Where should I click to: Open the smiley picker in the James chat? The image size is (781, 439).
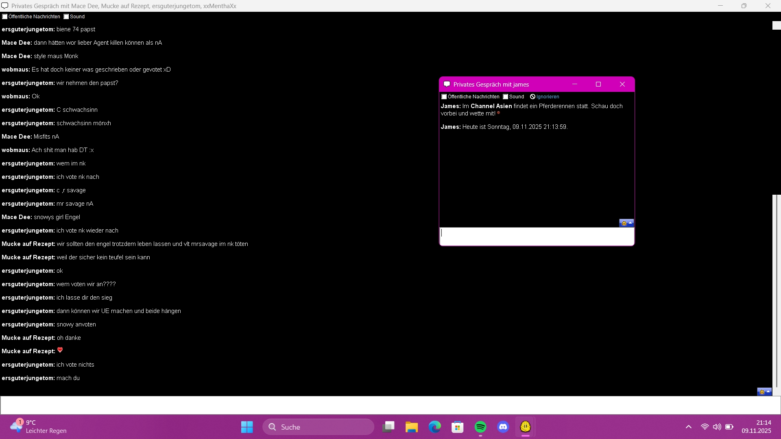click(626, 223)
